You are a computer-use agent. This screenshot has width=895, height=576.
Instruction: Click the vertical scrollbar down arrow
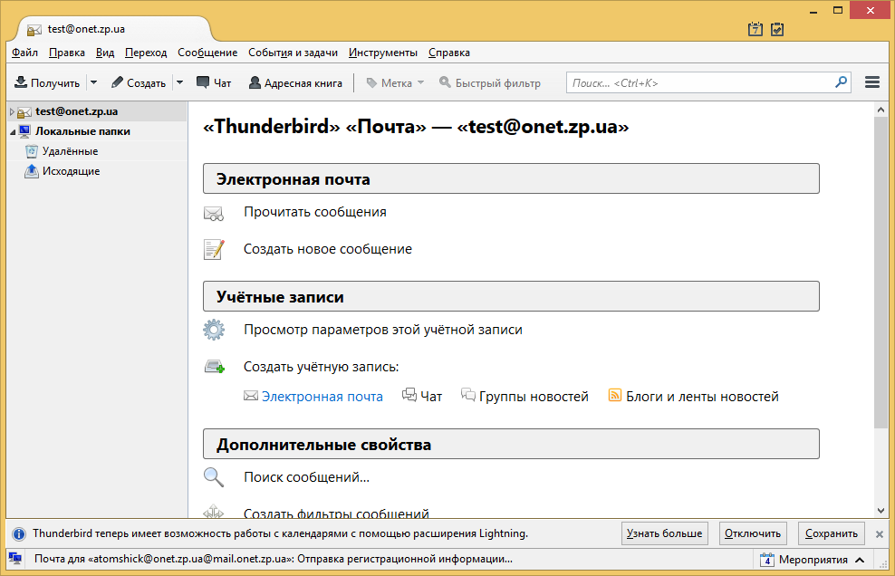coord(881,511)
